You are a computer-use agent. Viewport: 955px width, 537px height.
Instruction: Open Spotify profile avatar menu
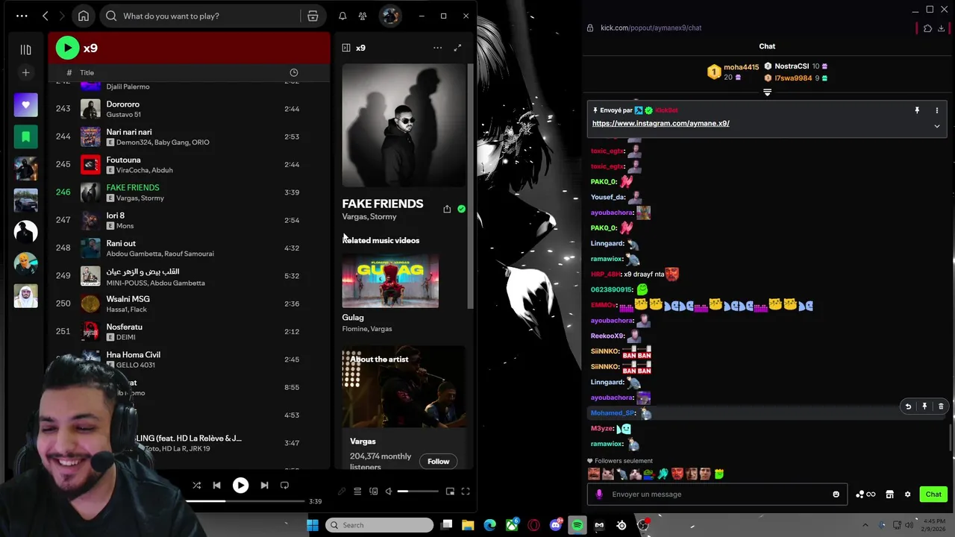pos(389,16)
